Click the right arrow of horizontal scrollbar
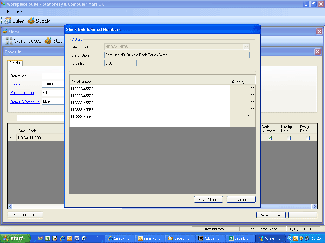This screenshot has height=243, width=325. tap(315, 206)
